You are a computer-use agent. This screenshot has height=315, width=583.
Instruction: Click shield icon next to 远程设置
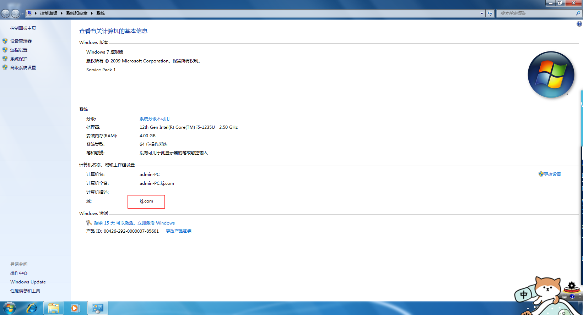point(5,50)
